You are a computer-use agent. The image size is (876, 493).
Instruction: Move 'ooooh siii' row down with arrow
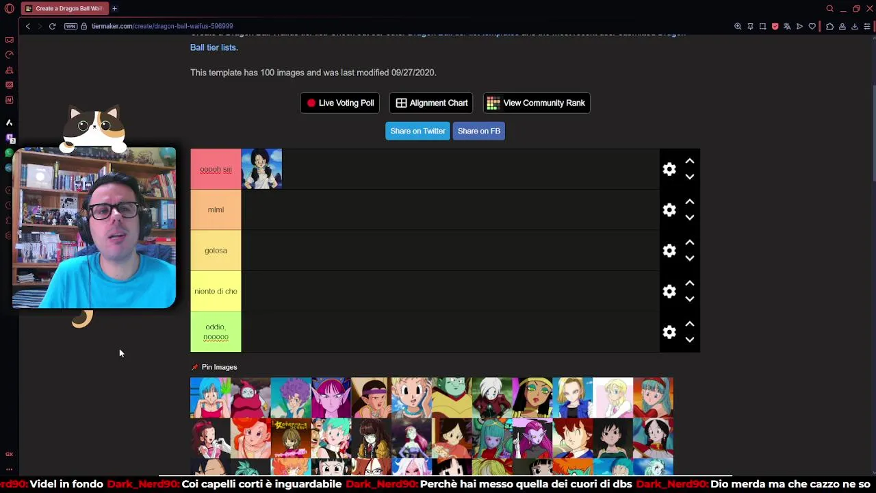690,177
